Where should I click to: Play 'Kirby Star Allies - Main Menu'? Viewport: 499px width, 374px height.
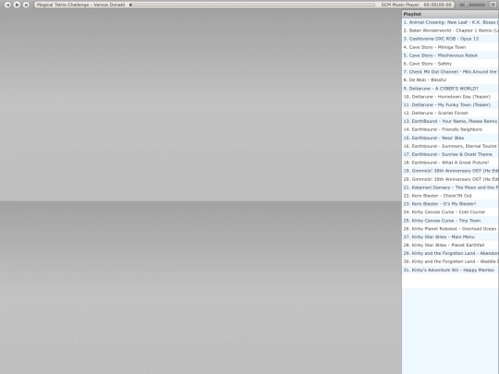coord(450,237)
